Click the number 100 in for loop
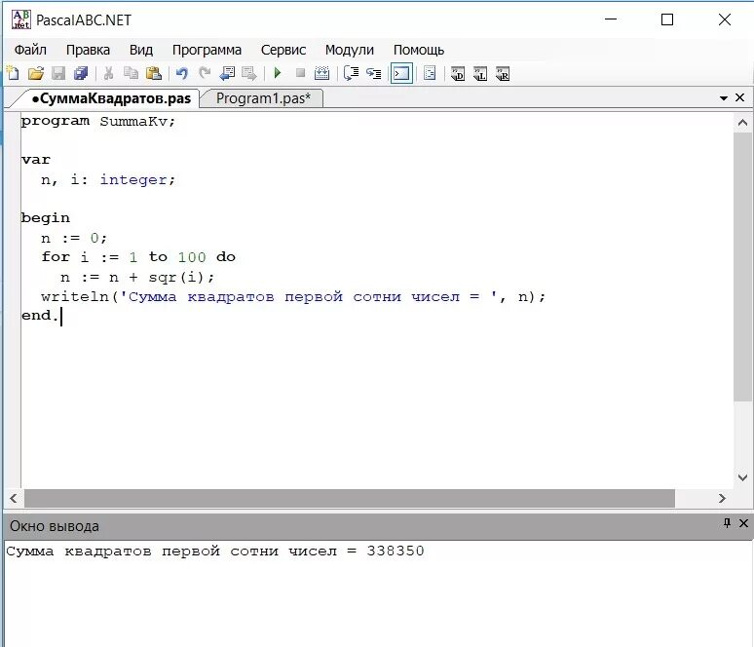The height and width of the screenshot is (647, 754). (x=192, y=257)
